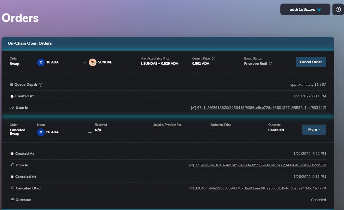Screen dimensions: 344x210
Task: Click the clock icon next to first Created At
Action: click(12, 96)
